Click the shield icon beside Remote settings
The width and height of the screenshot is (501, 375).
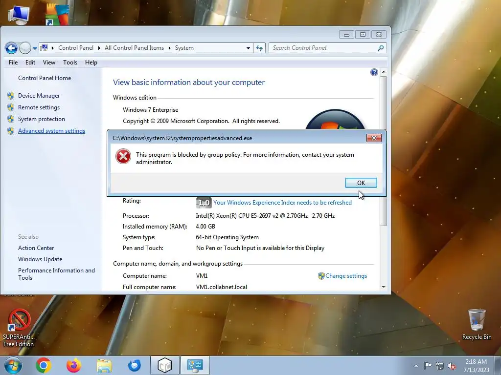click(11, 107)
